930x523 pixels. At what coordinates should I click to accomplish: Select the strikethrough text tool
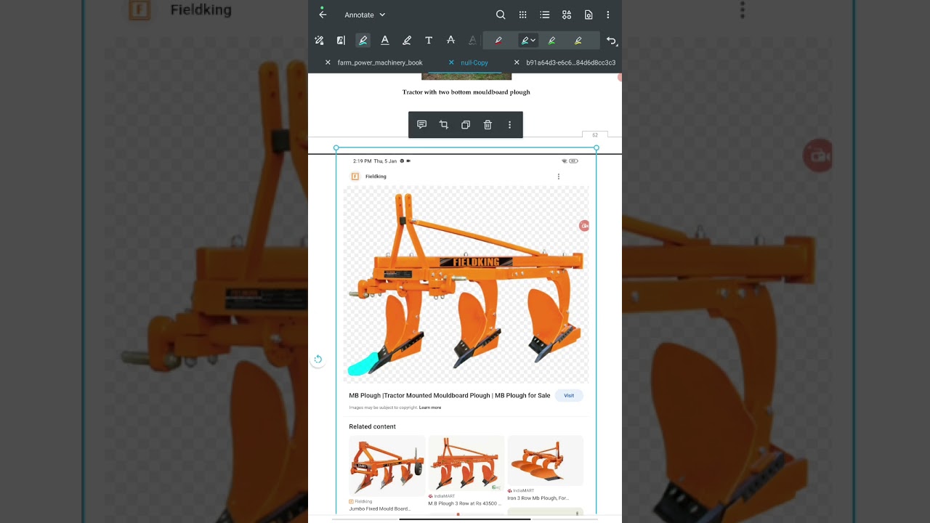450,41
